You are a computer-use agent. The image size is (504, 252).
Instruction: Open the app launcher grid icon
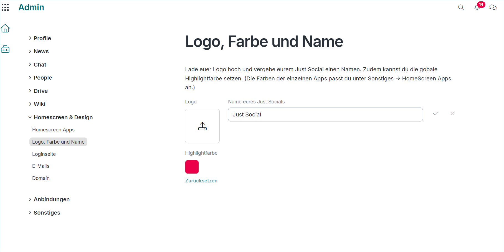pos(5,7)
